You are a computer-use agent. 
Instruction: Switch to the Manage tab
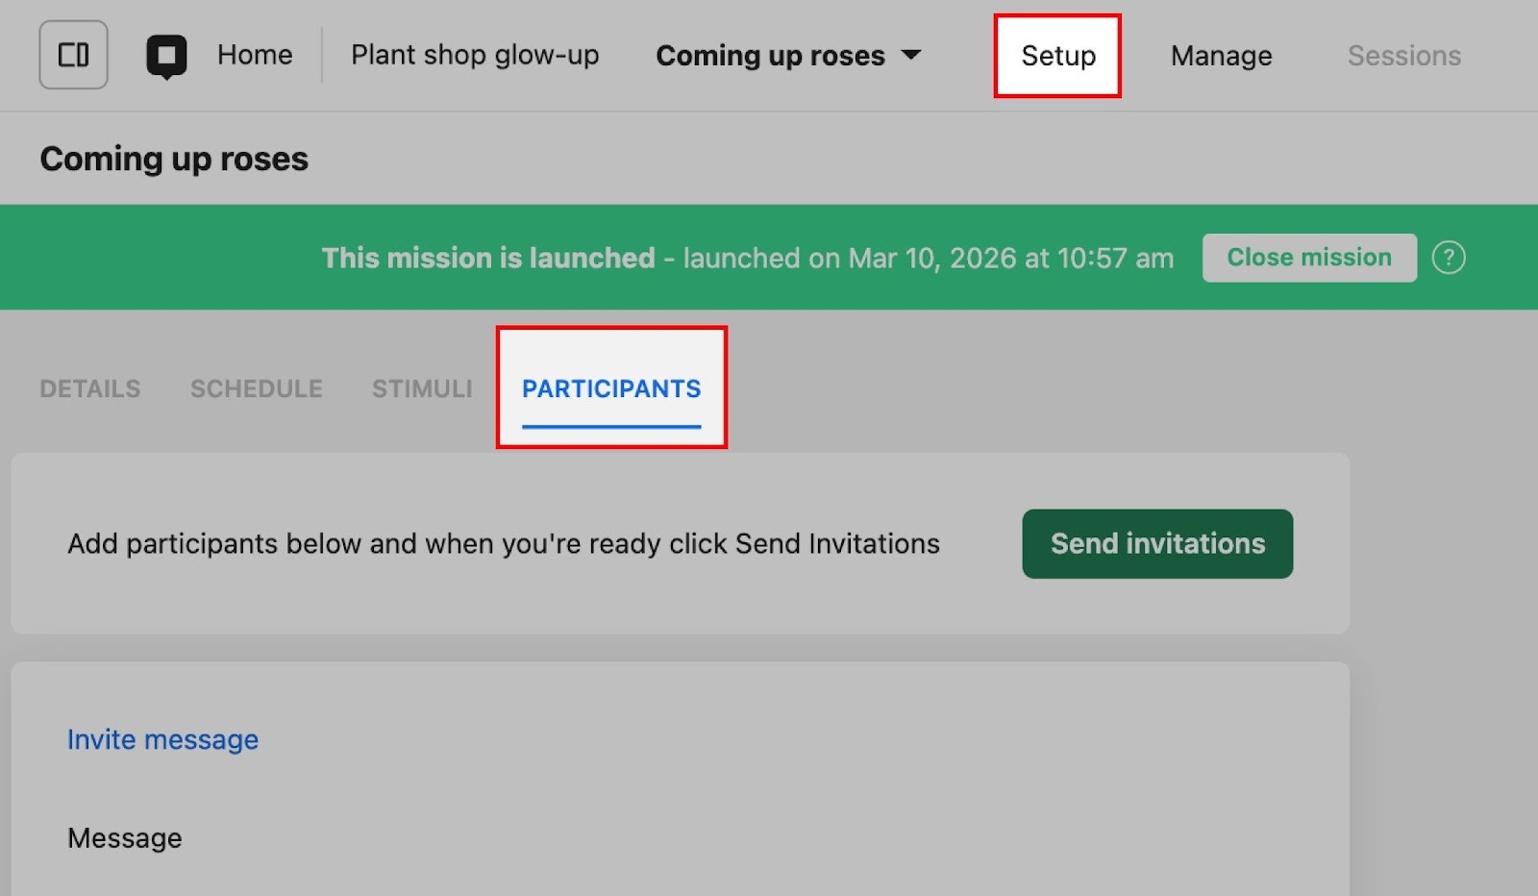tap(1221, 56)
